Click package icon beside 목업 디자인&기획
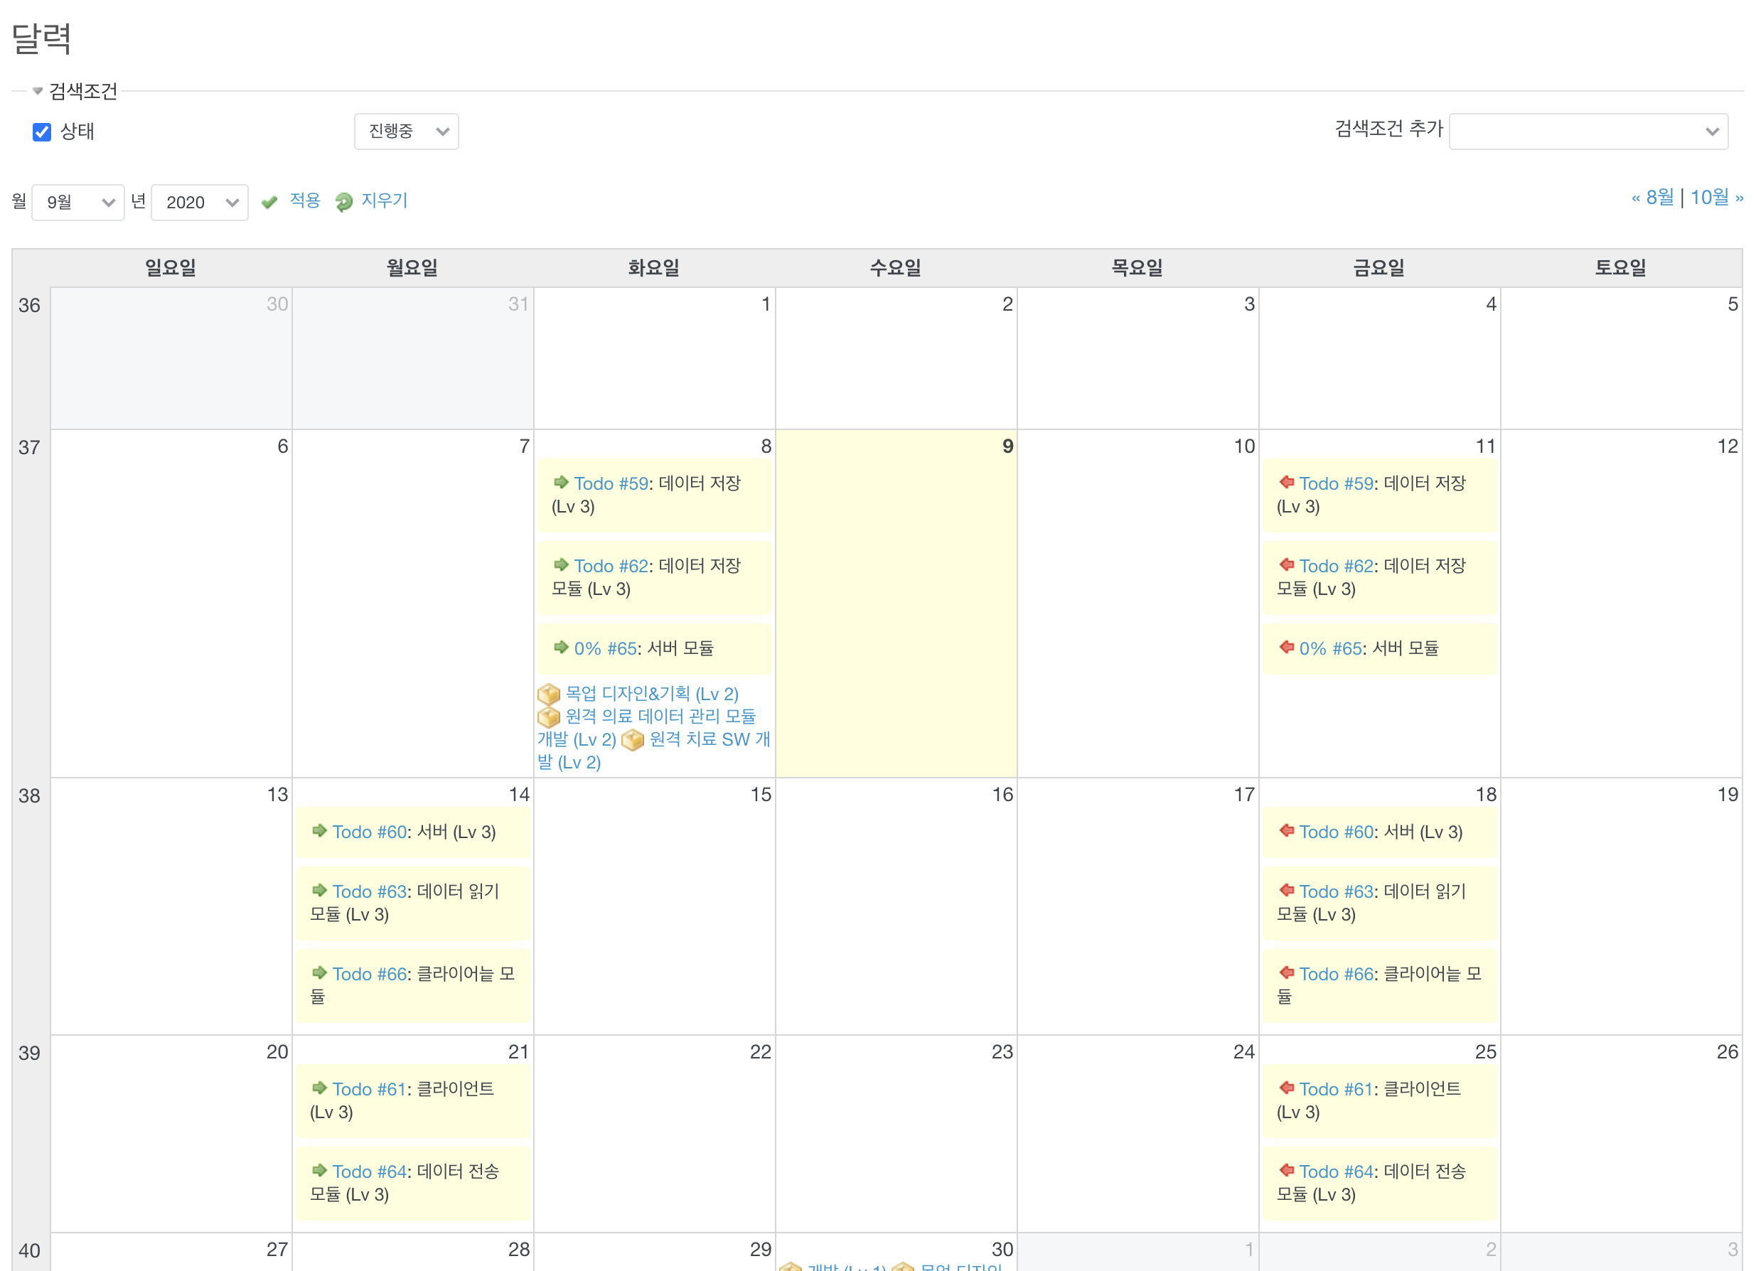The height and width of the screenshot is (1271, 1756). [x=548, y=694]
